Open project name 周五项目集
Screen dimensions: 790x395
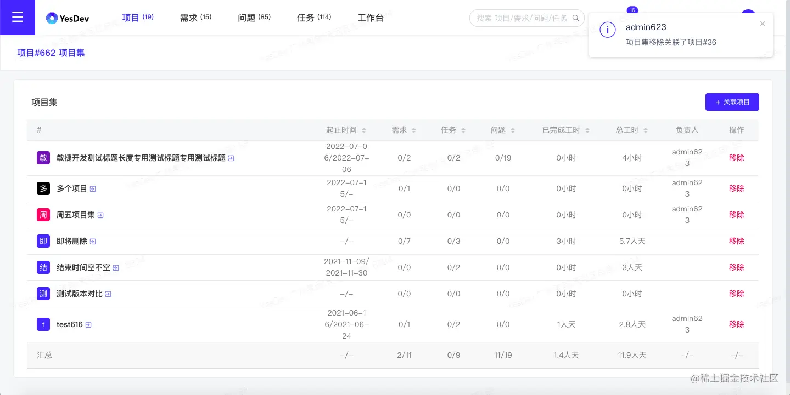point(76,215)
